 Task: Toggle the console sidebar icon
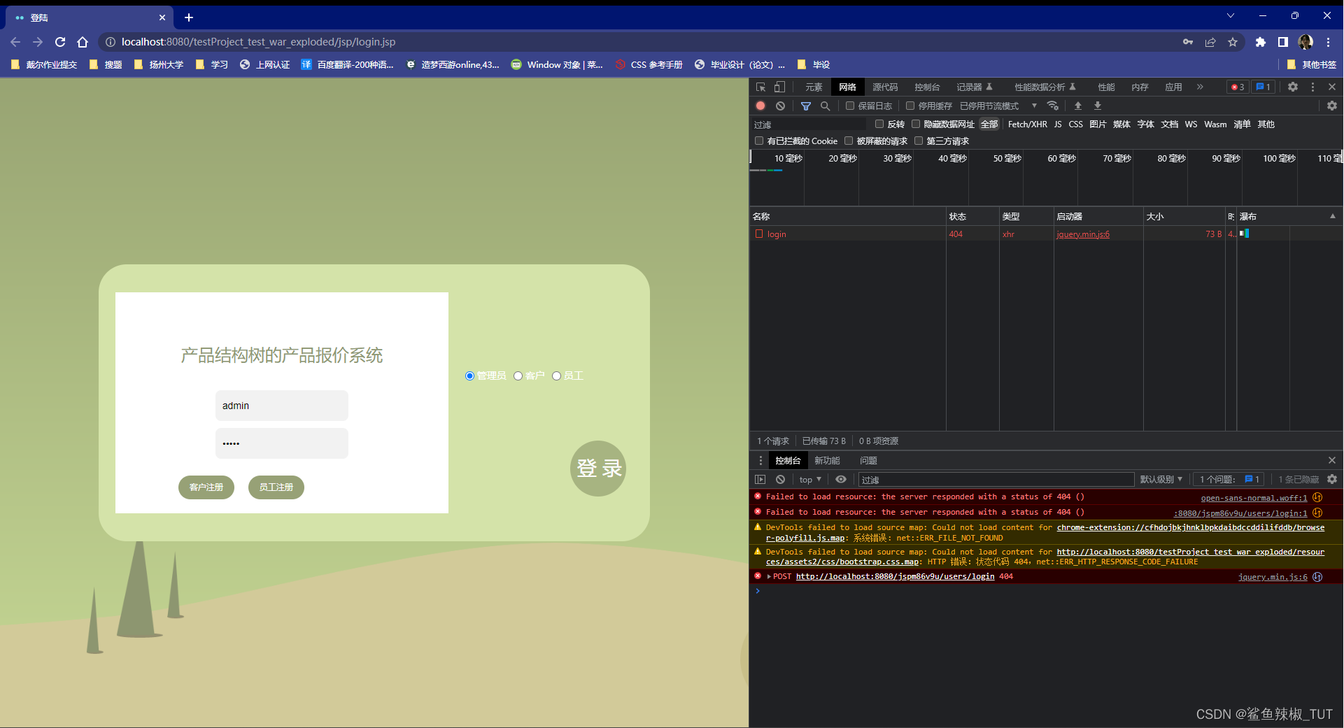[761, 479]
